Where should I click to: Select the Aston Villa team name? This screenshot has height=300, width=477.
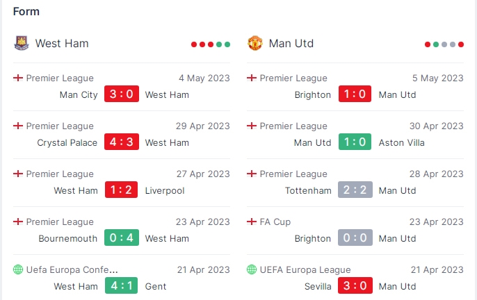(x=401, y=142)
